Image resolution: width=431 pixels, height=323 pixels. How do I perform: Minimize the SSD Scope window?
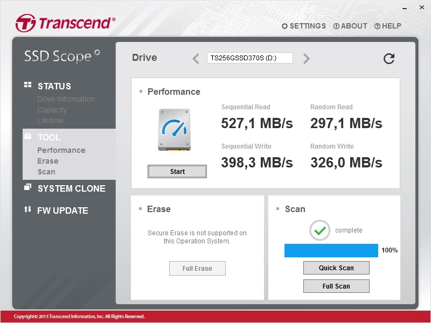click(405, 8)
